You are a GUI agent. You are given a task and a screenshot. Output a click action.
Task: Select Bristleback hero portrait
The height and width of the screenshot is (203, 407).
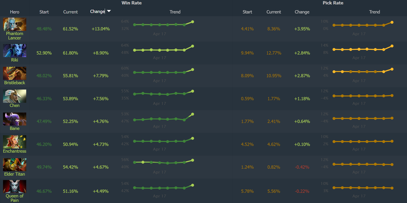click(15, 73)
